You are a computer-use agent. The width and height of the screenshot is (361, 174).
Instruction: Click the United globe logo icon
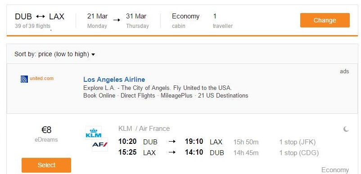(x=24, y=79)
